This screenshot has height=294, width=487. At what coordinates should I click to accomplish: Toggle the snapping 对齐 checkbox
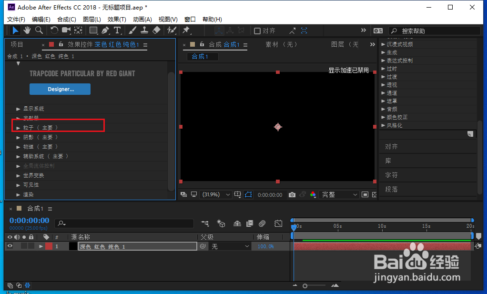[257, 31]
